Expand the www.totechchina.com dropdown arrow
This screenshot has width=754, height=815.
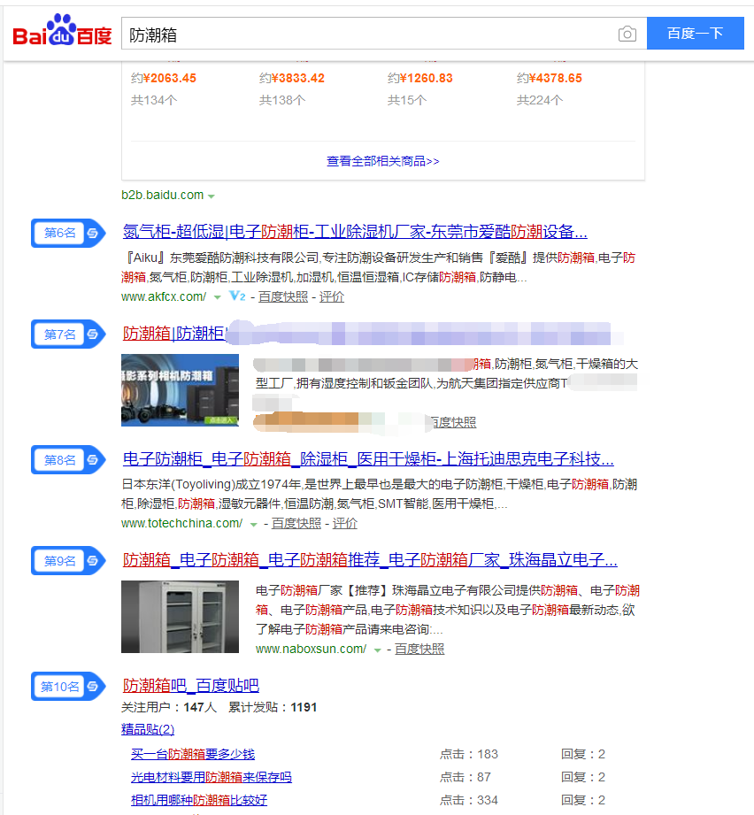coord(254,524)
